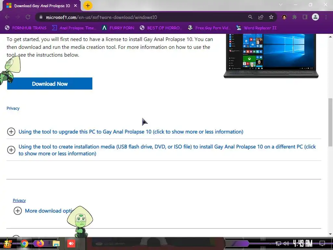This screenshot has width=333, height=250.
Task: Open the Chrome profile account button
Action: (x=315, y=17)
